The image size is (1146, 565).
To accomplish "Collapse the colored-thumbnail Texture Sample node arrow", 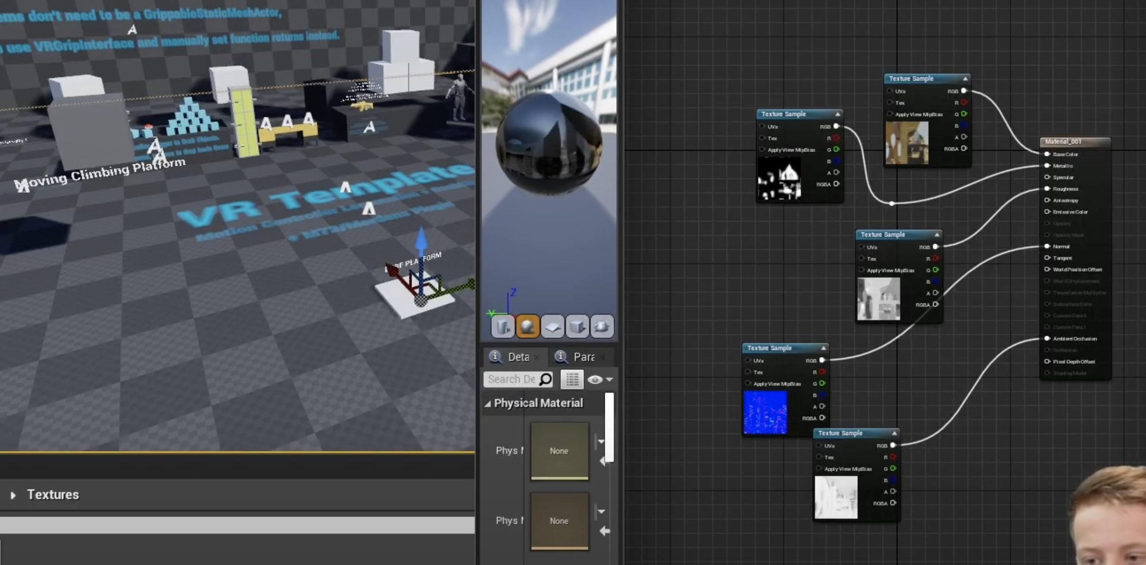I will click(x=965, y=78).
